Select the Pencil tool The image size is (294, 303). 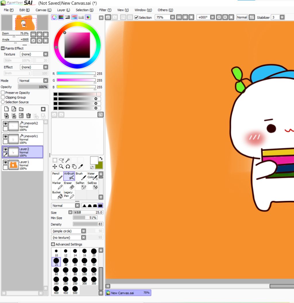pyautogui.click(x=57, y=176)
